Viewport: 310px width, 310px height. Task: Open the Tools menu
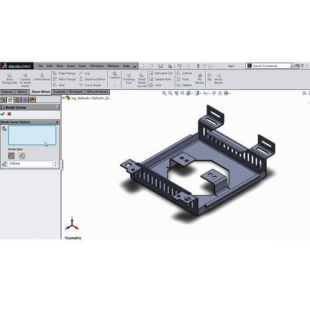click(82, 66)
